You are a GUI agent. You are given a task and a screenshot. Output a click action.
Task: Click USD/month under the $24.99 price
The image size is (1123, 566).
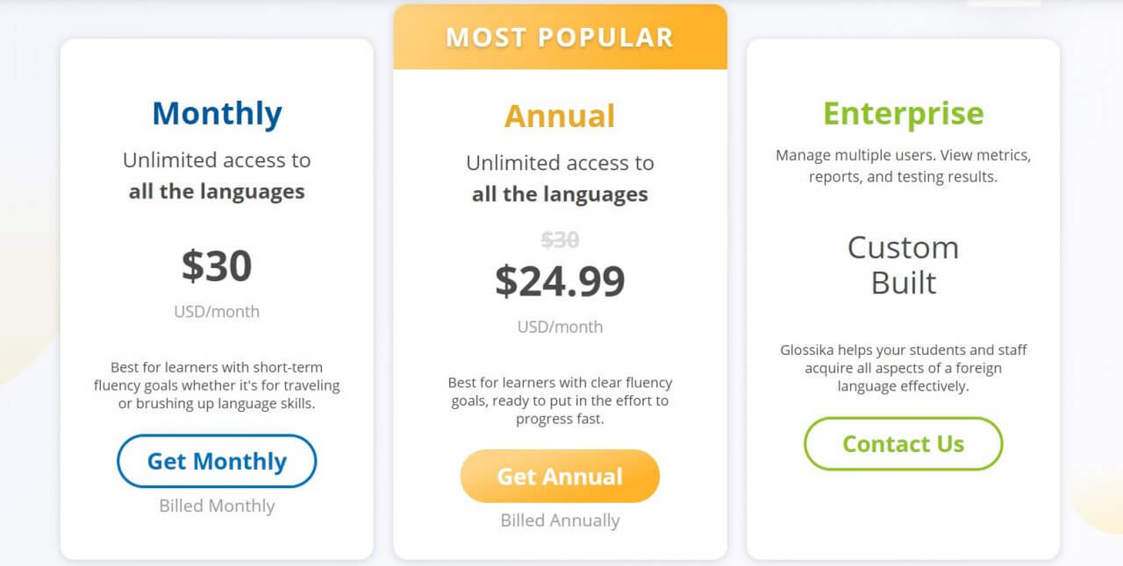560,326
